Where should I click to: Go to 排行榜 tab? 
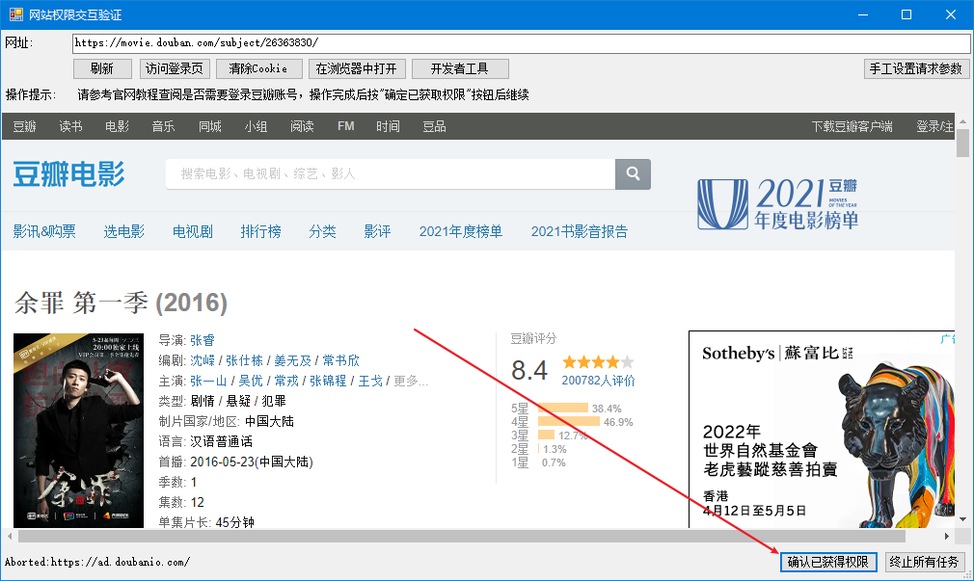[261, 231]
